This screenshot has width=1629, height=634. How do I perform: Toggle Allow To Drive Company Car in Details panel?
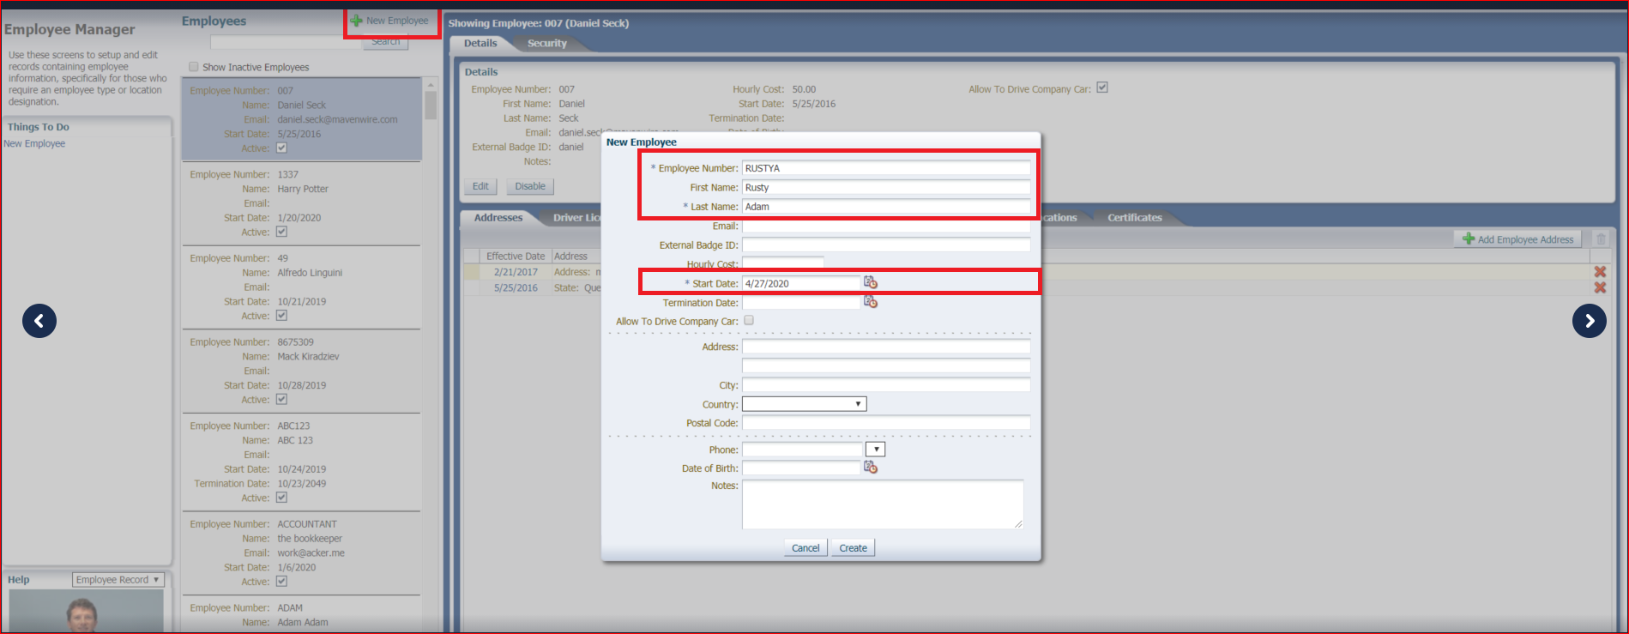click(x=1102, y=88)
